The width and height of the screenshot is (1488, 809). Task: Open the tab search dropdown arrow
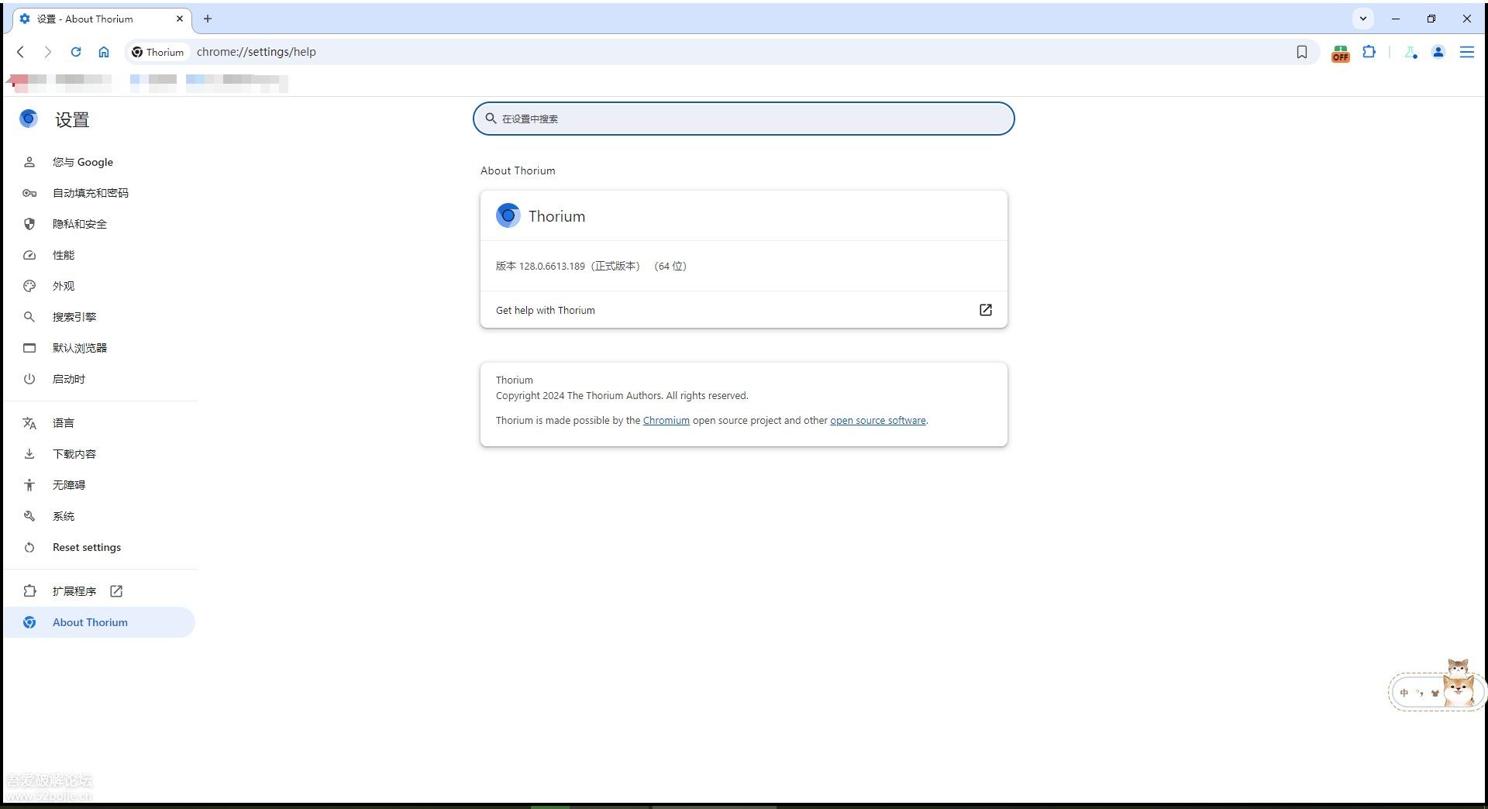pos(1363,19)
